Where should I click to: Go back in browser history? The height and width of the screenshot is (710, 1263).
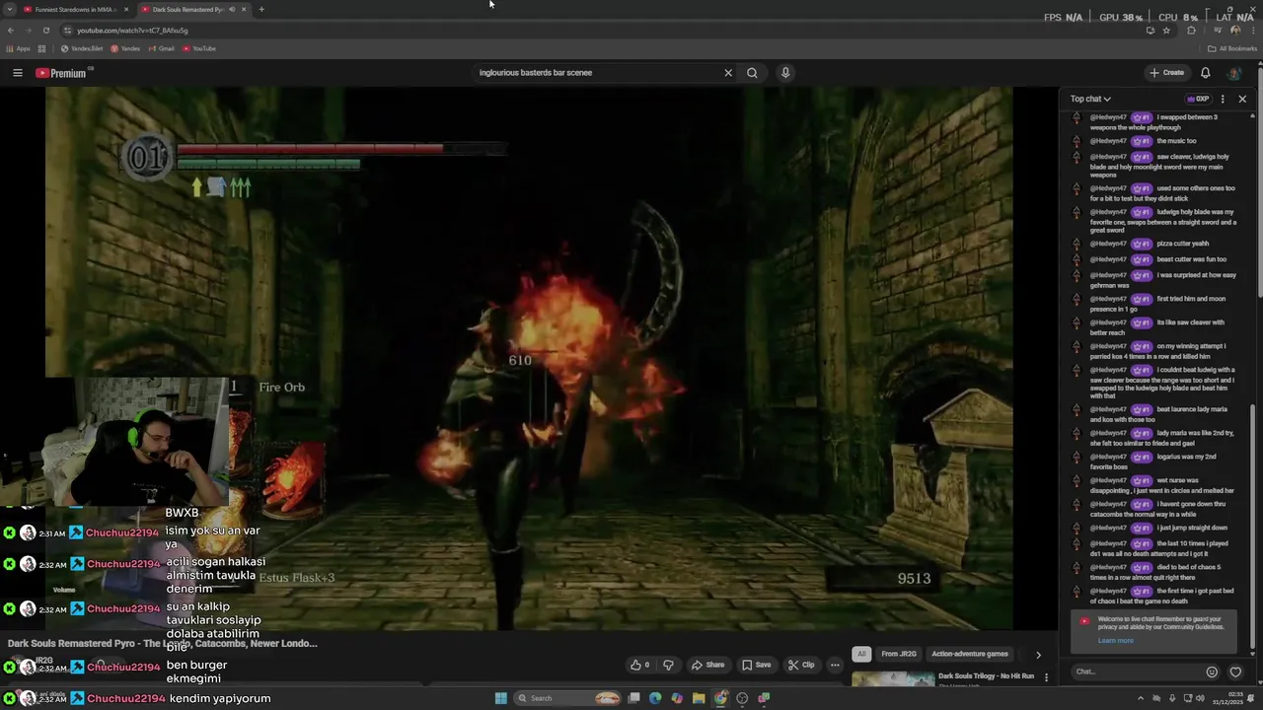coord(11,31)
